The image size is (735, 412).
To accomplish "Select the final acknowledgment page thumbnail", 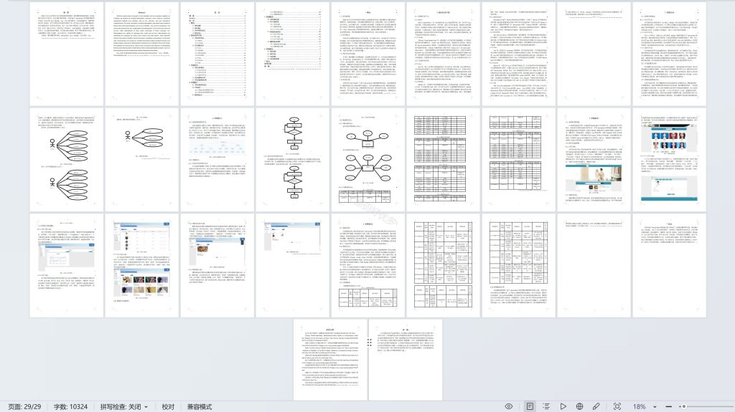I will 406,360.
